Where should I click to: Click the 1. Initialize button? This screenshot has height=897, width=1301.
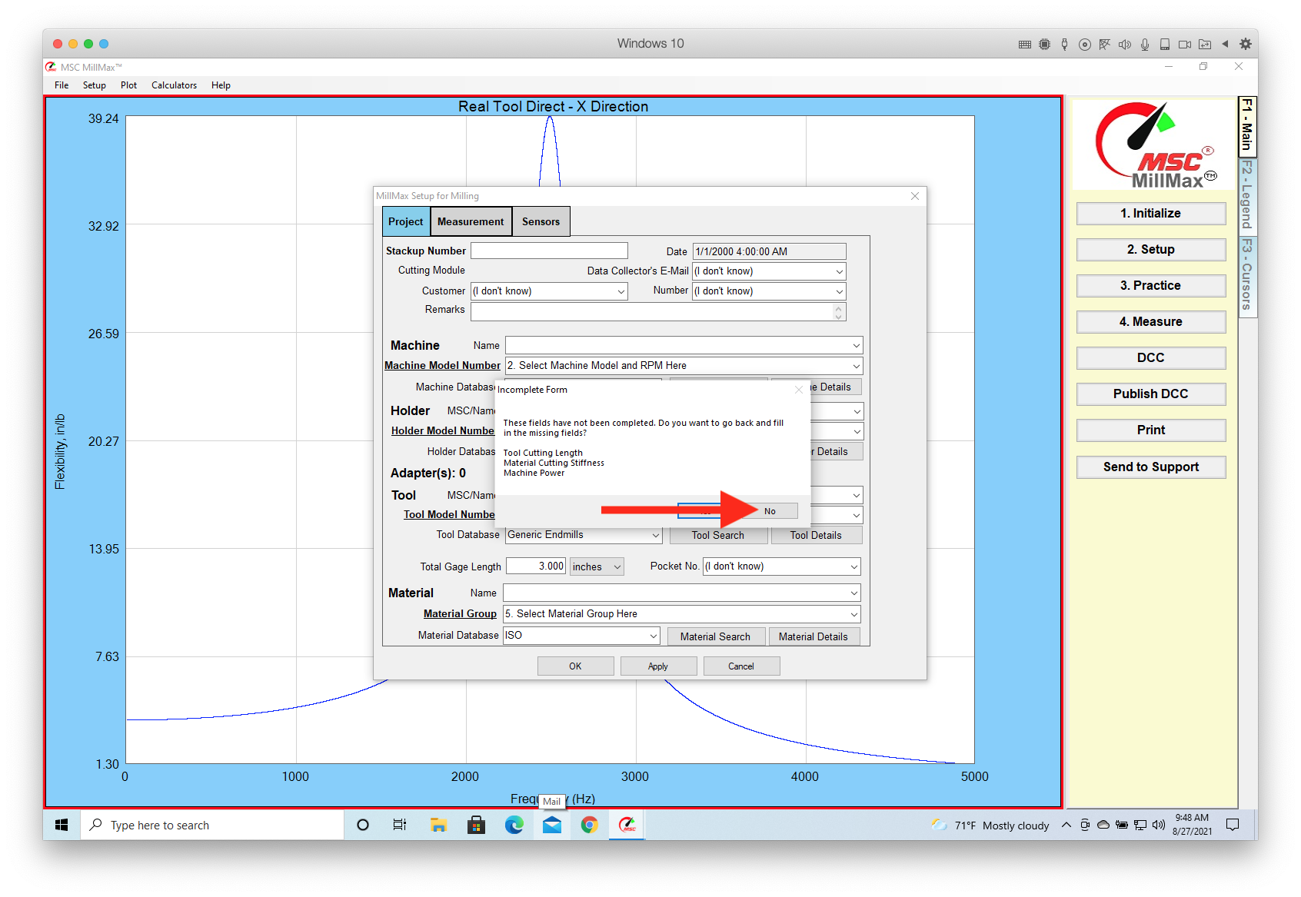click(x=1151, y=214)
